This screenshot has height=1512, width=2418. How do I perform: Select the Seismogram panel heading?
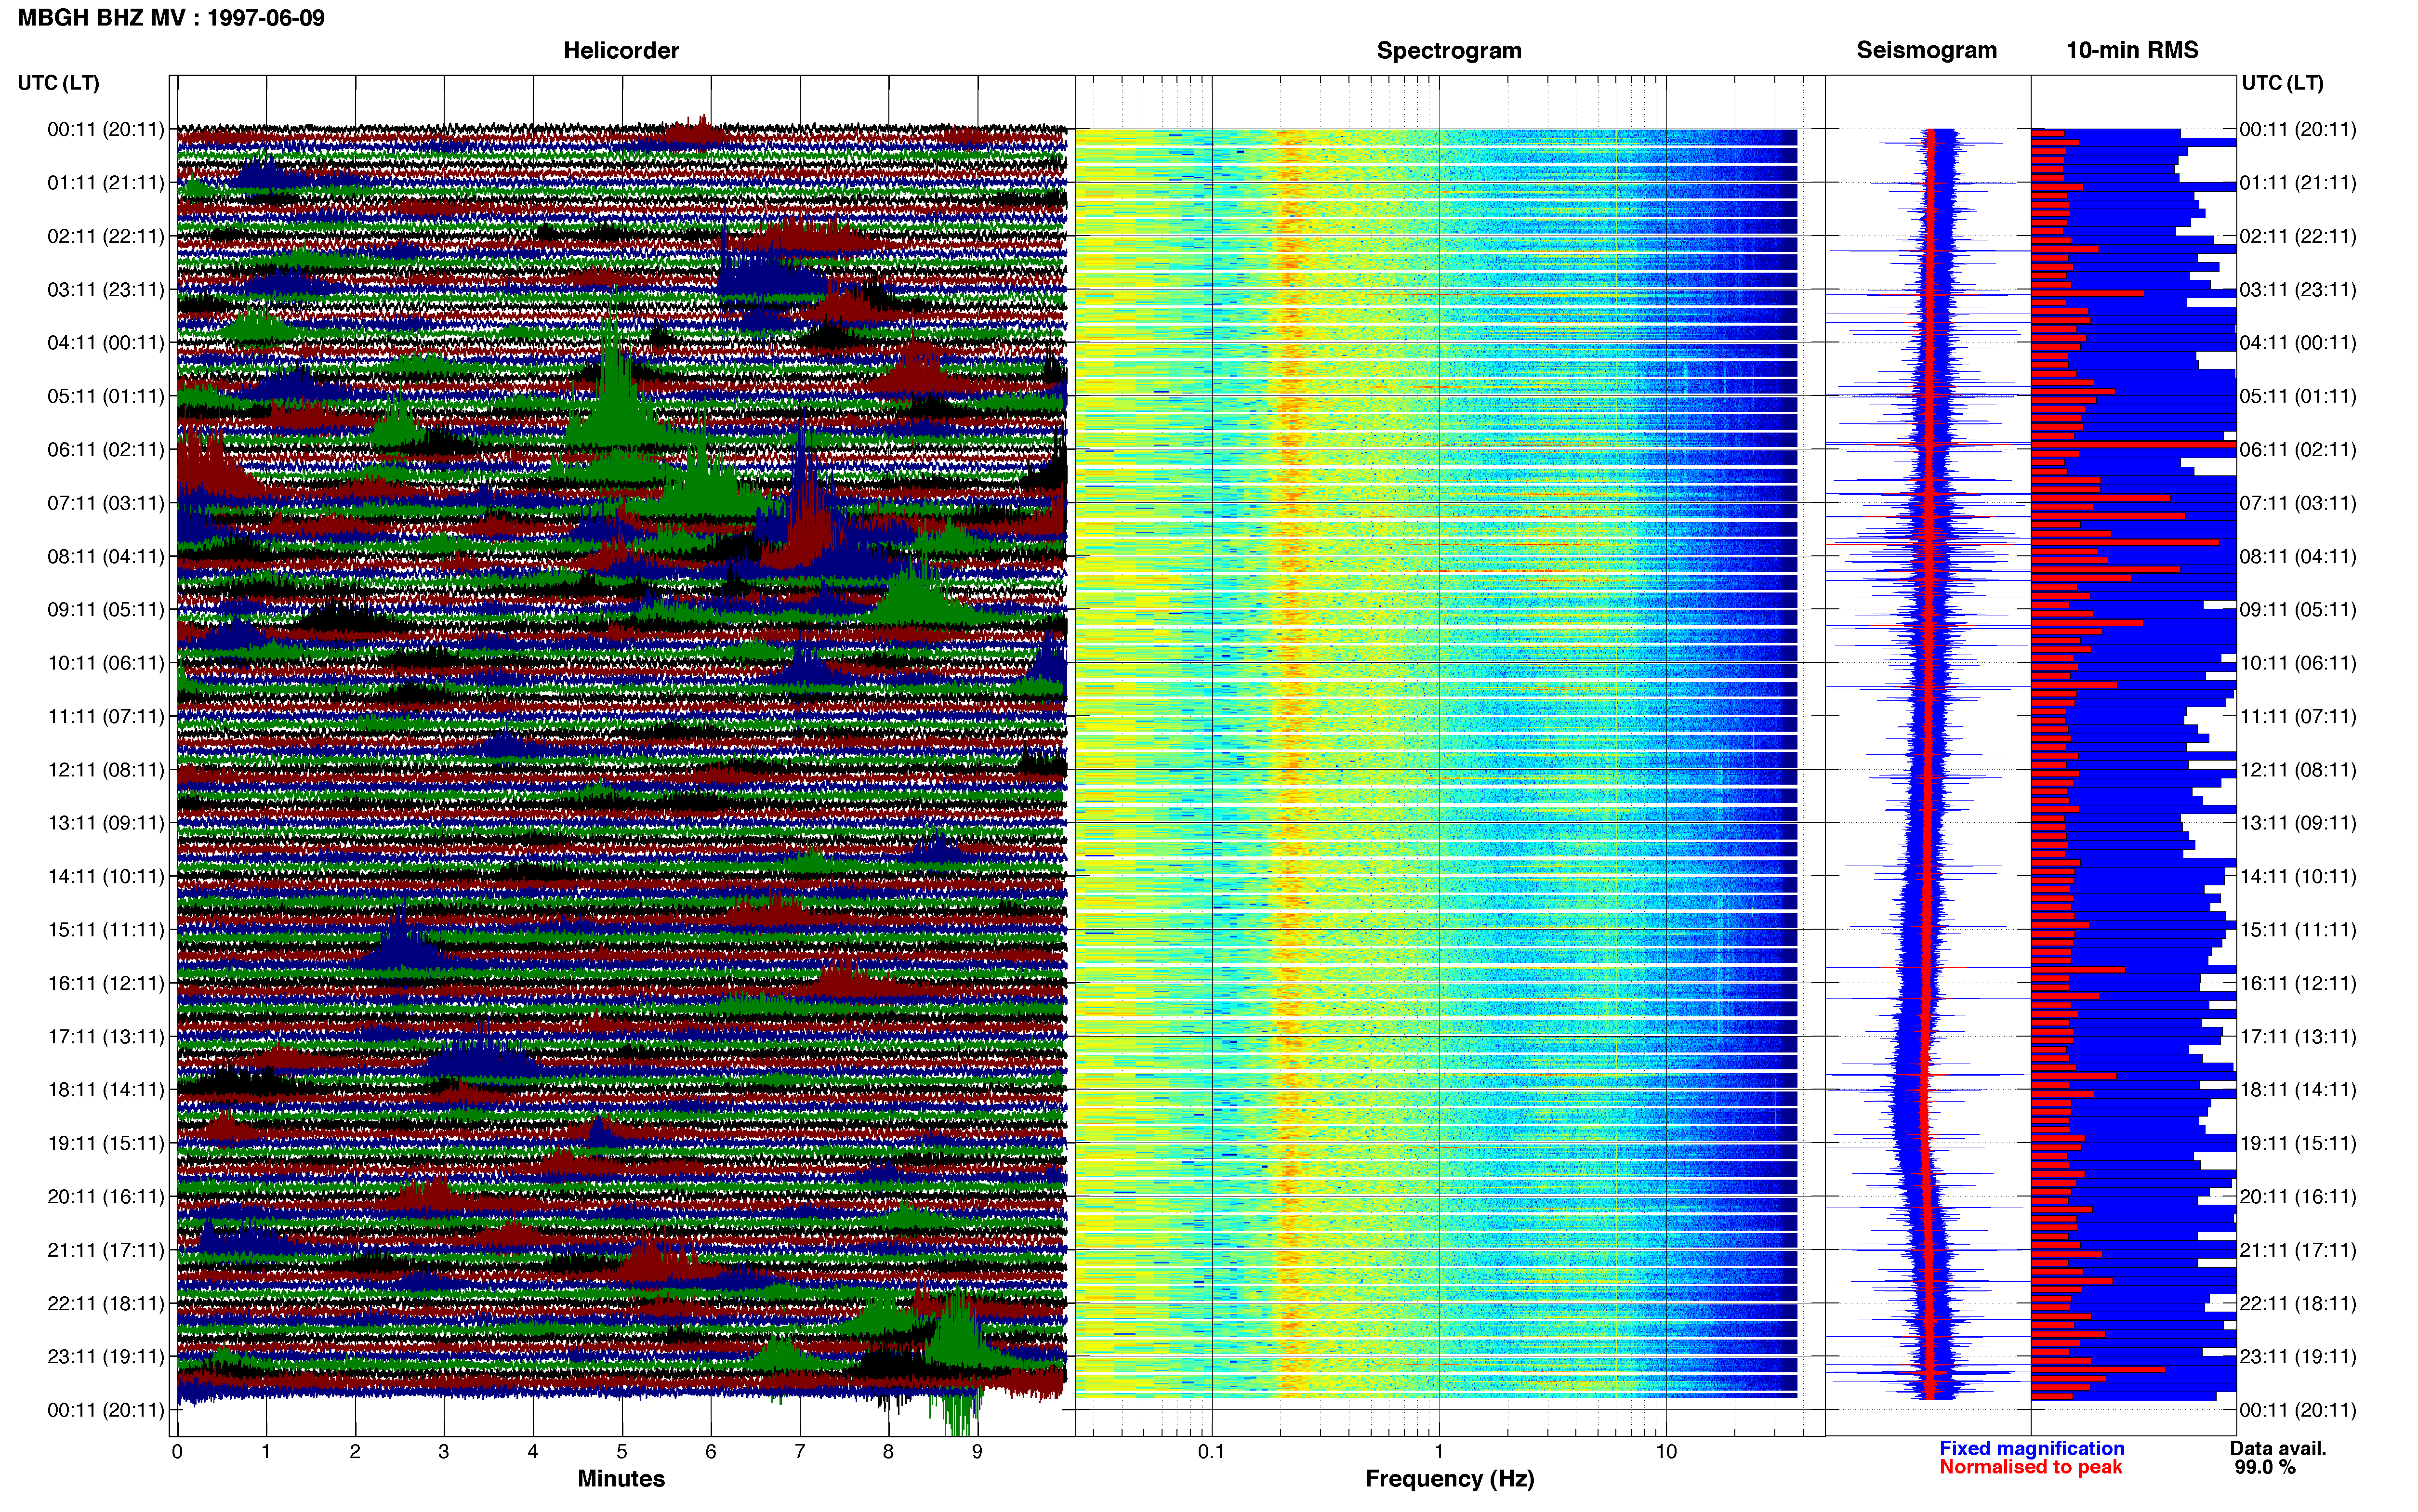tap(1926, 50)
